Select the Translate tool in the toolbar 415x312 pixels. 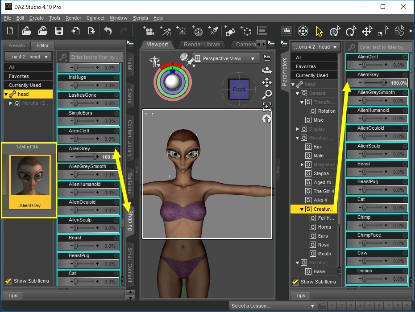pos(367,31)
